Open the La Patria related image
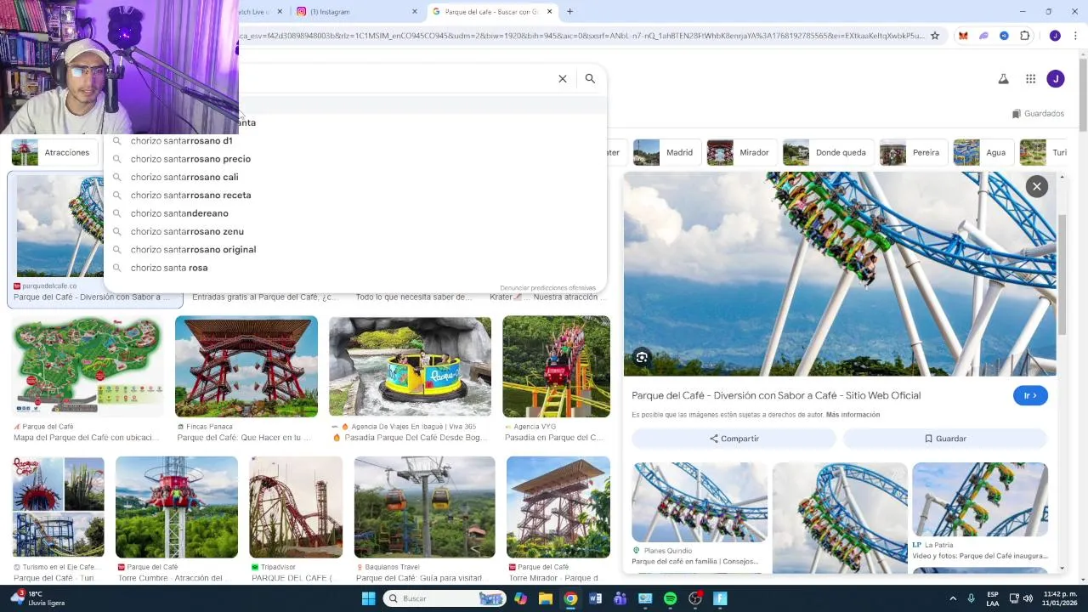Image resolution: width=1088 pixels, height=612 pixels. 980,500
